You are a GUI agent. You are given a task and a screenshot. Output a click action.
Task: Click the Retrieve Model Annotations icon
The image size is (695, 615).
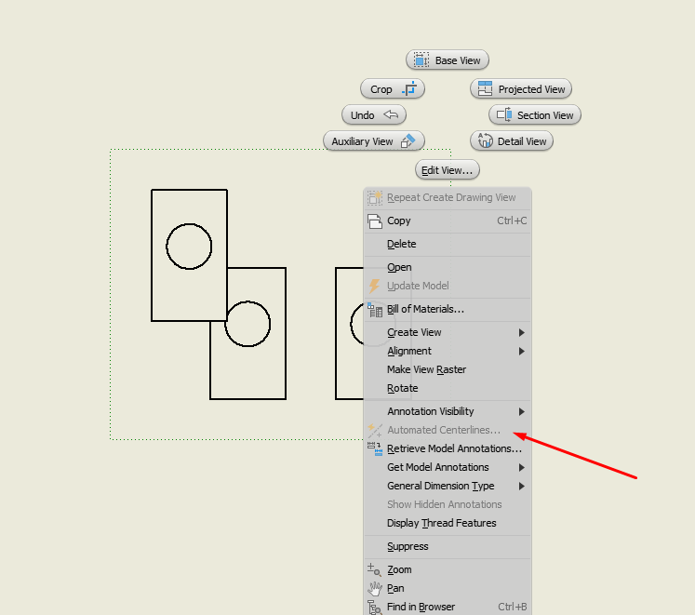click(375, 448)
